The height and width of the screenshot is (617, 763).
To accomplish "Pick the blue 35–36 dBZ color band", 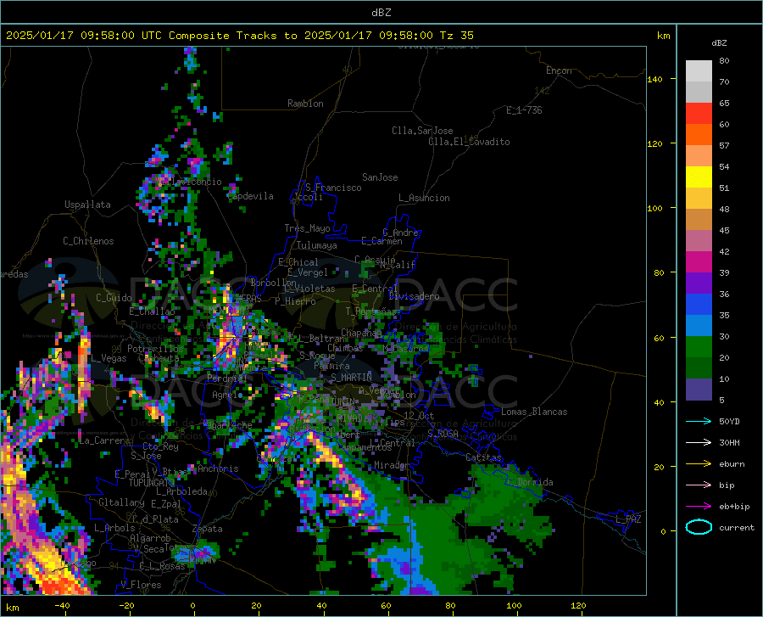I will (699, 305).
